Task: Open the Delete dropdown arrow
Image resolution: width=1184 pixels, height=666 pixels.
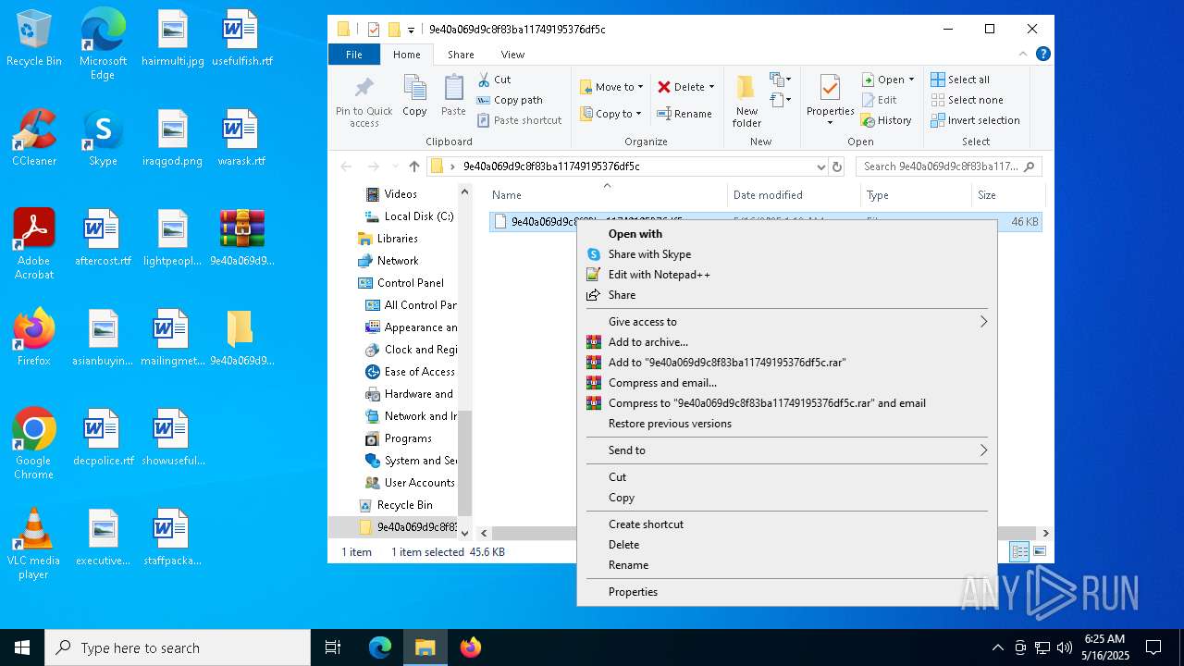Action: click(711, 87)
